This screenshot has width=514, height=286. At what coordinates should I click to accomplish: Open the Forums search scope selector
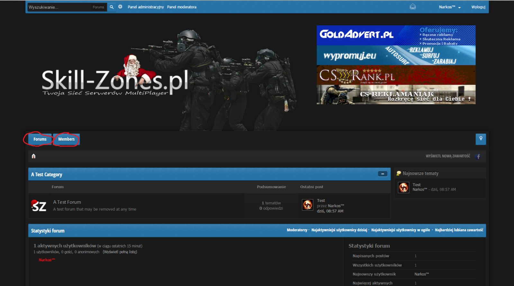98,7
